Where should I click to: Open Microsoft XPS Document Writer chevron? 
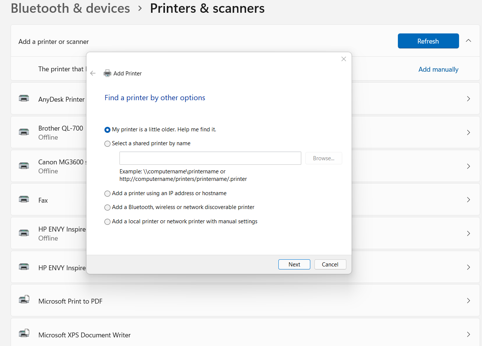point(468,334)
